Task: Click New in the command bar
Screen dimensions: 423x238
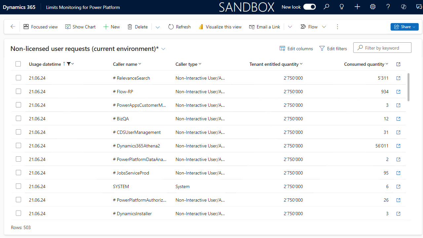Action: pyautogui.click(x=111, y=27)
